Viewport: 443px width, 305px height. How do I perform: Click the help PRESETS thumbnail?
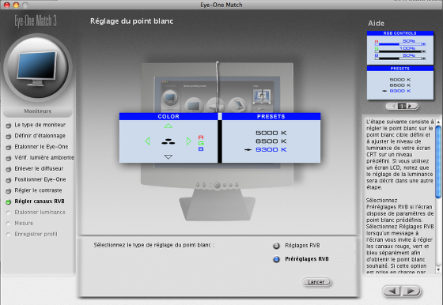click(x=400, y=82)
